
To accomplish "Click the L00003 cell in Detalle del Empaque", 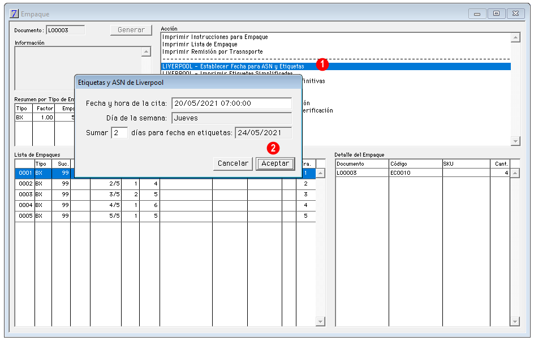I will (362, 173).
